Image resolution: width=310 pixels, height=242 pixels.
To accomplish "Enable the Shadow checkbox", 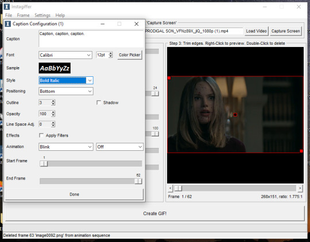I will coord(99,103).
